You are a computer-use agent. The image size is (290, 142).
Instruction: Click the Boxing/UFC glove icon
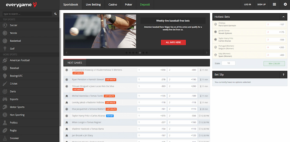[x=5, y=76]
